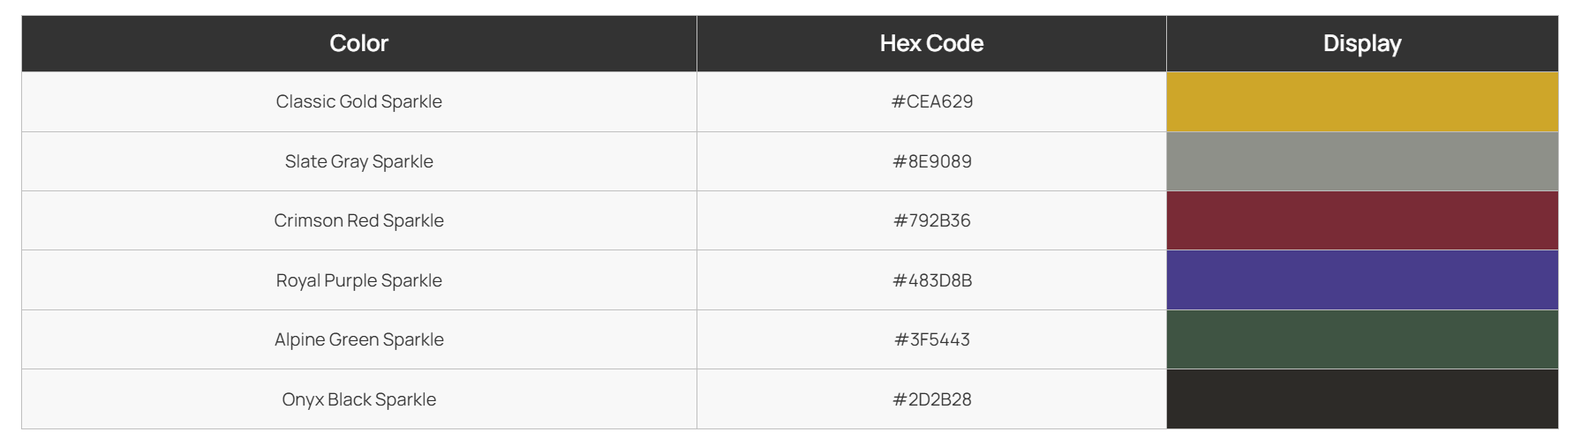
Task: Click the Color column header
Action: coord(359,43)
